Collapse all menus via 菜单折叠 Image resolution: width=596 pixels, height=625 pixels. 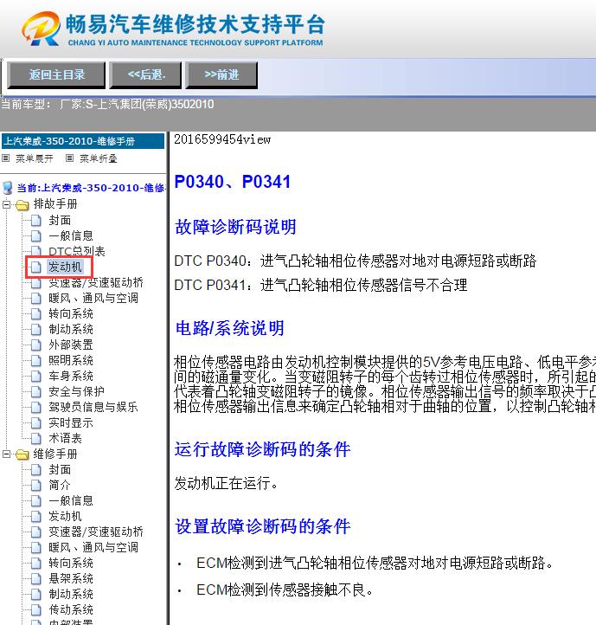[x=99, y=158]
